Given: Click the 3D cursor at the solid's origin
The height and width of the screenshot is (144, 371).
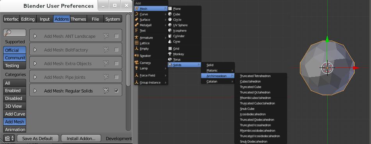Looking at the screenshot, I should 328,68.
